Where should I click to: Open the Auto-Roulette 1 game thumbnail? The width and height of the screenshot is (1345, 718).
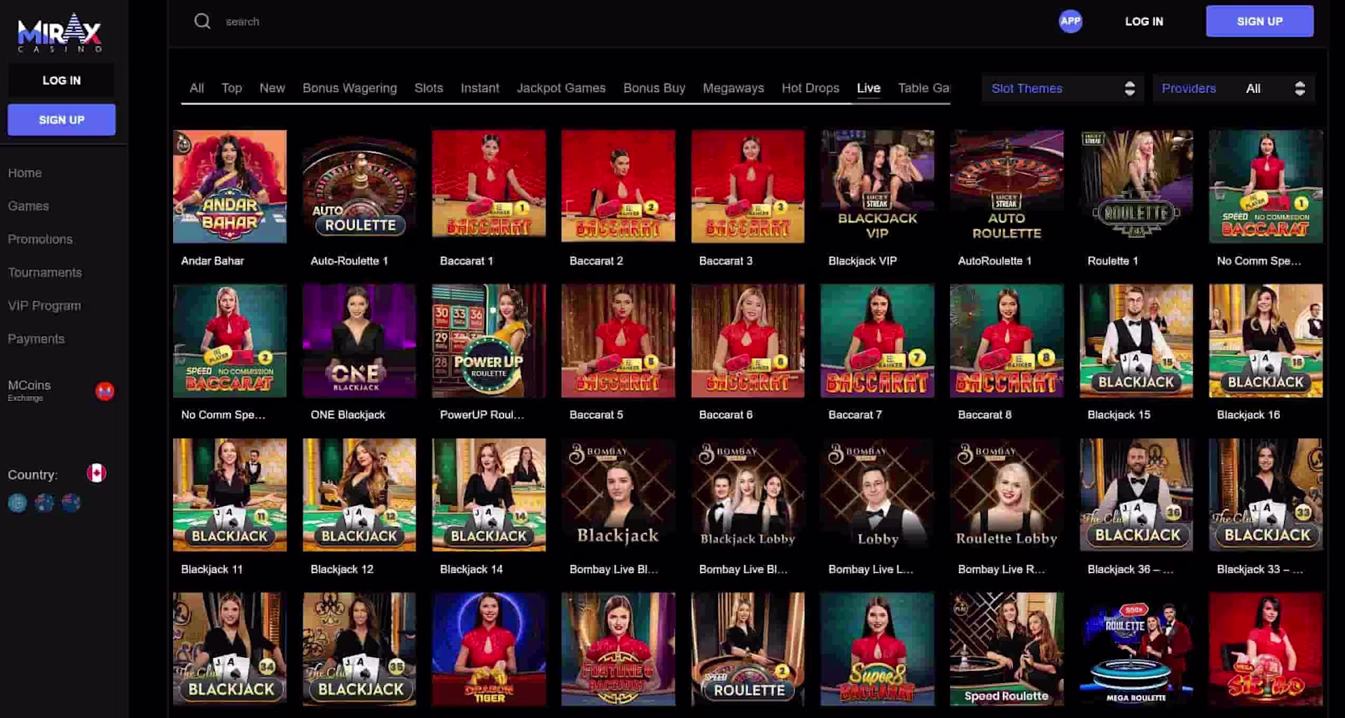pyautogui.click(x=359, y=186)
